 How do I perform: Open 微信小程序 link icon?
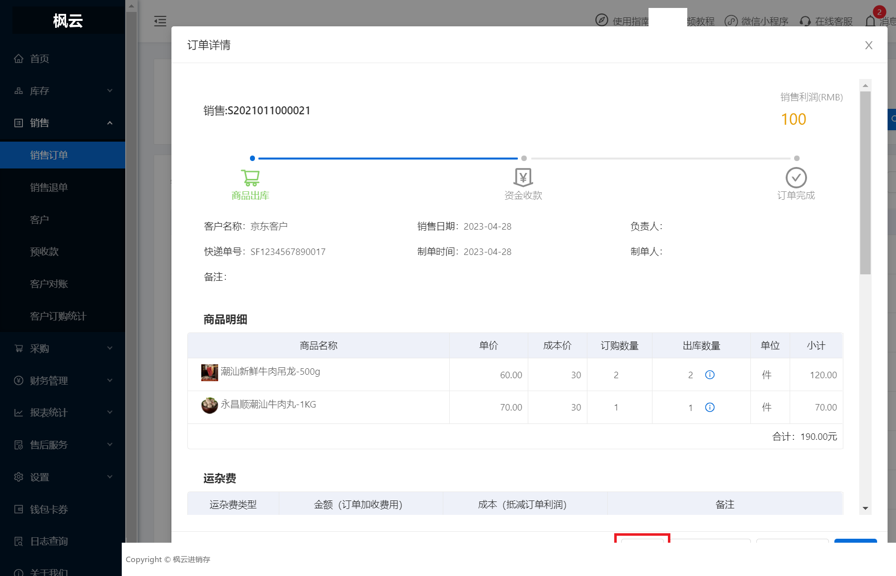pos(731,21)
